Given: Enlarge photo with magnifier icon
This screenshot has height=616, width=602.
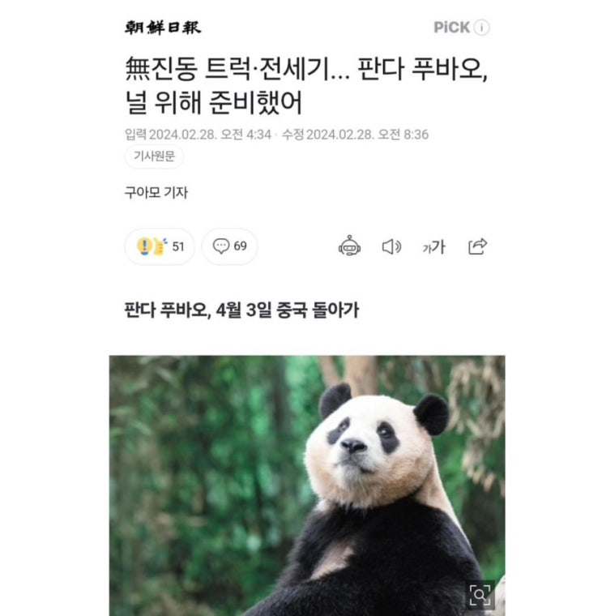Looking at the screenshot, I should pos(480,595).
